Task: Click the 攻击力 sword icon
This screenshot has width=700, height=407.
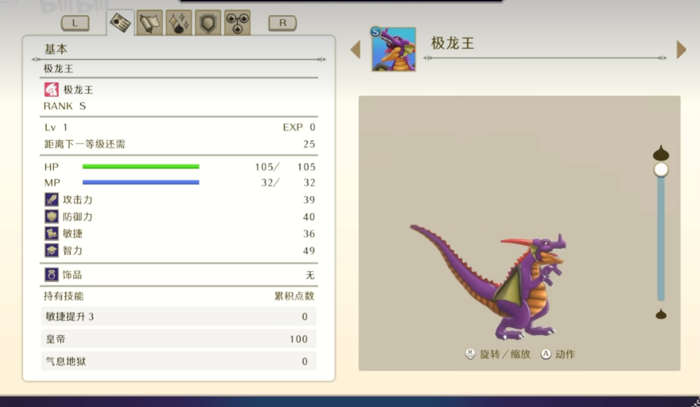Action: pyautogui.click(x=51, y=200)
